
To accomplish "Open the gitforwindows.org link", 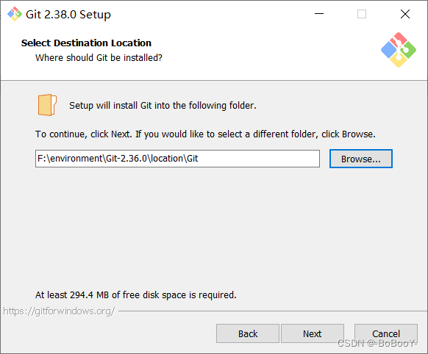I will point(59,311).
